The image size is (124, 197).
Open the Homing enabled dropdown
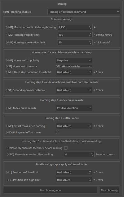pos(84,12)
